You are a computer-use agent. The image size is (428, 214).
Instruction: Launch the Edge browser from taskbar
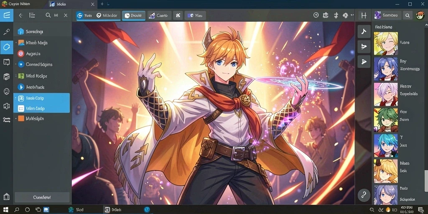tap(147, 210)
